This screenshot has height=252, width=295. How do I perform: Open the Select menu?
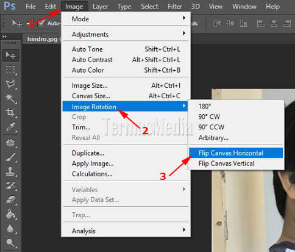(x=149, y=7)
